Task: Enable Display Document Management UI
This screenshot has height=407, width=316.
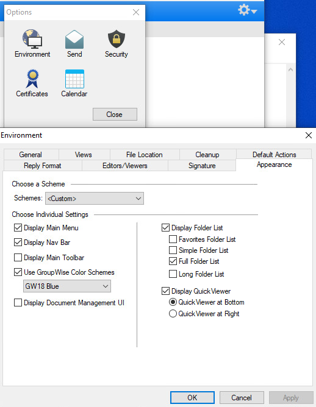Action: point(18,303)
